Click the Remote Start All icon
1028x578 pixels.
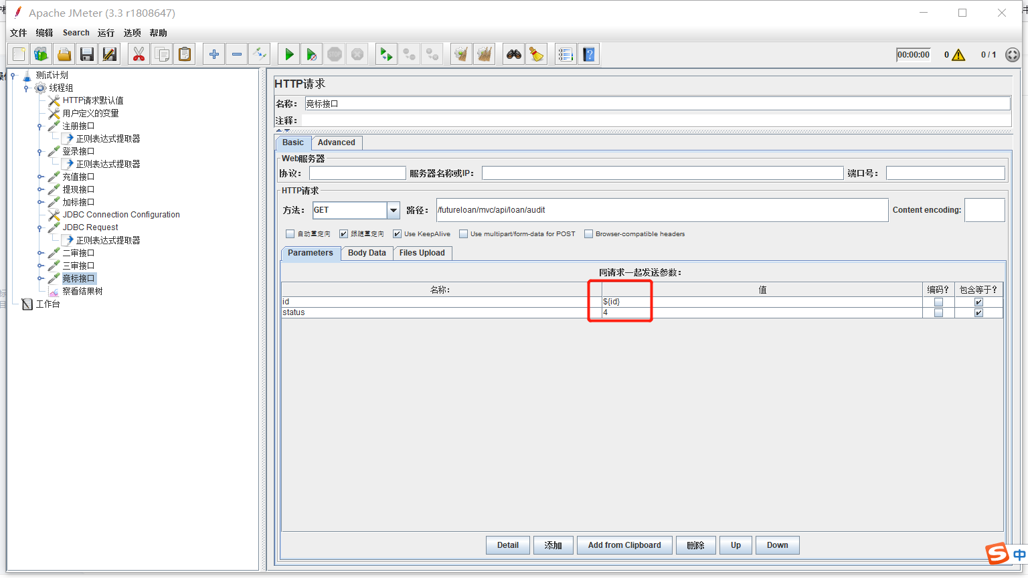point(386,54)
